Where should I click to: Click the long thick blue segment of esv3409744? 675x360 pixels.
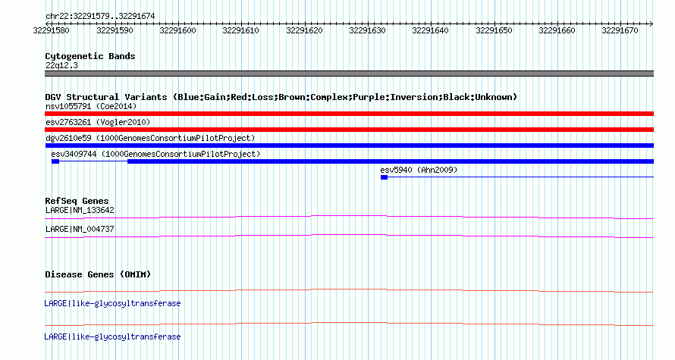pos(391,161)
